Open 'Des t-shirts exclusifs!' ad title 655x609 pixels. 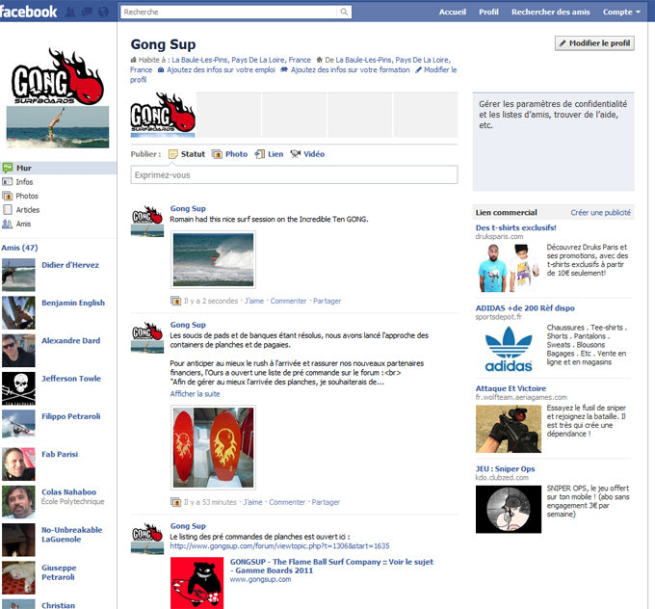(x=515, y=227)
